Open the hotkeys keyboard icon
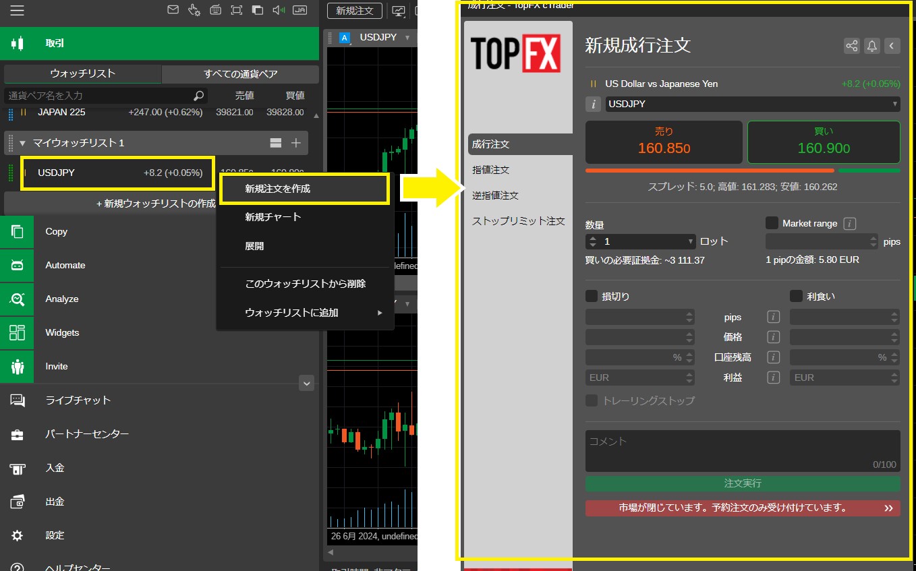Screen dimensions: 916x571 coord(215,10)
